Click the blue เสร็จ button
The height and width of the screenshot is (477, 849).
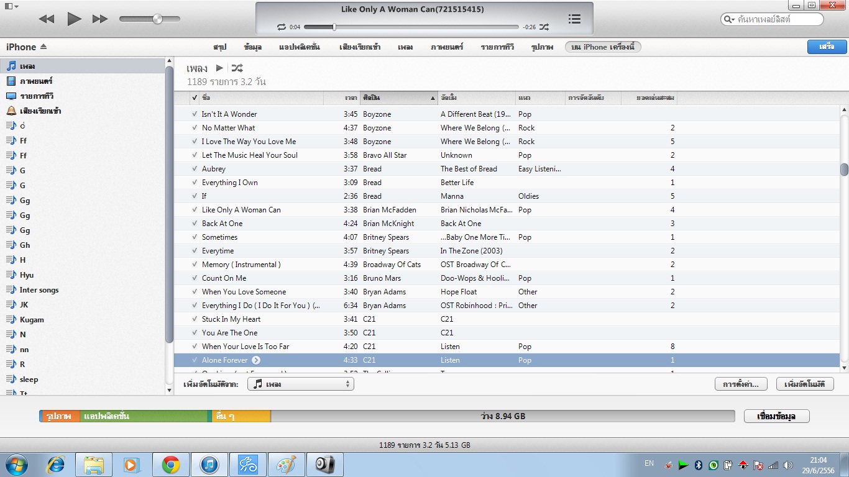coord(827,47)
